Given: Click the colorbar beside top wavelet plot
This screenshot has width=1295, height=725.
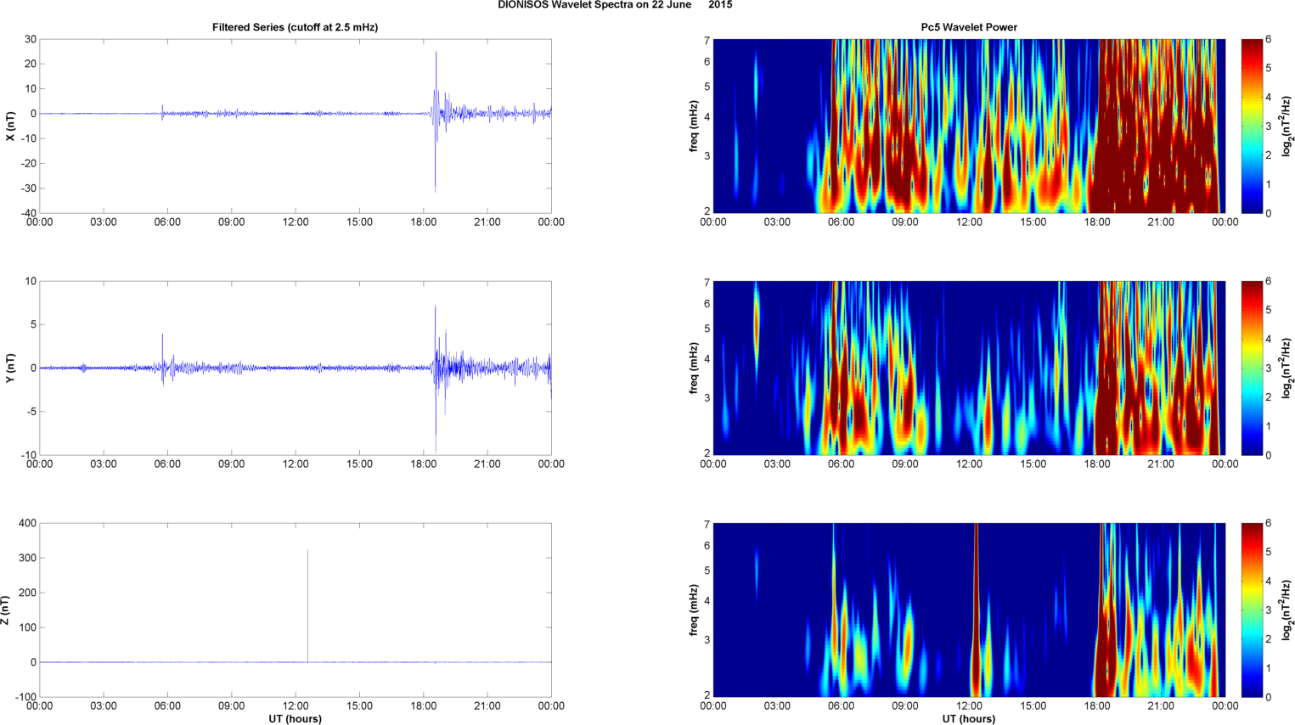Looking at the screenshot, I should [x=1252, y=126].
